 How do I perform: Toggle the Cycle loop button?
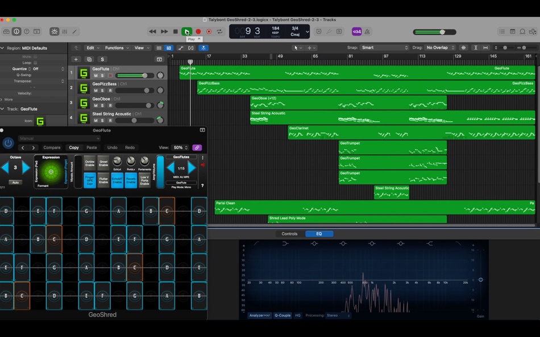[x=219, y=32]
